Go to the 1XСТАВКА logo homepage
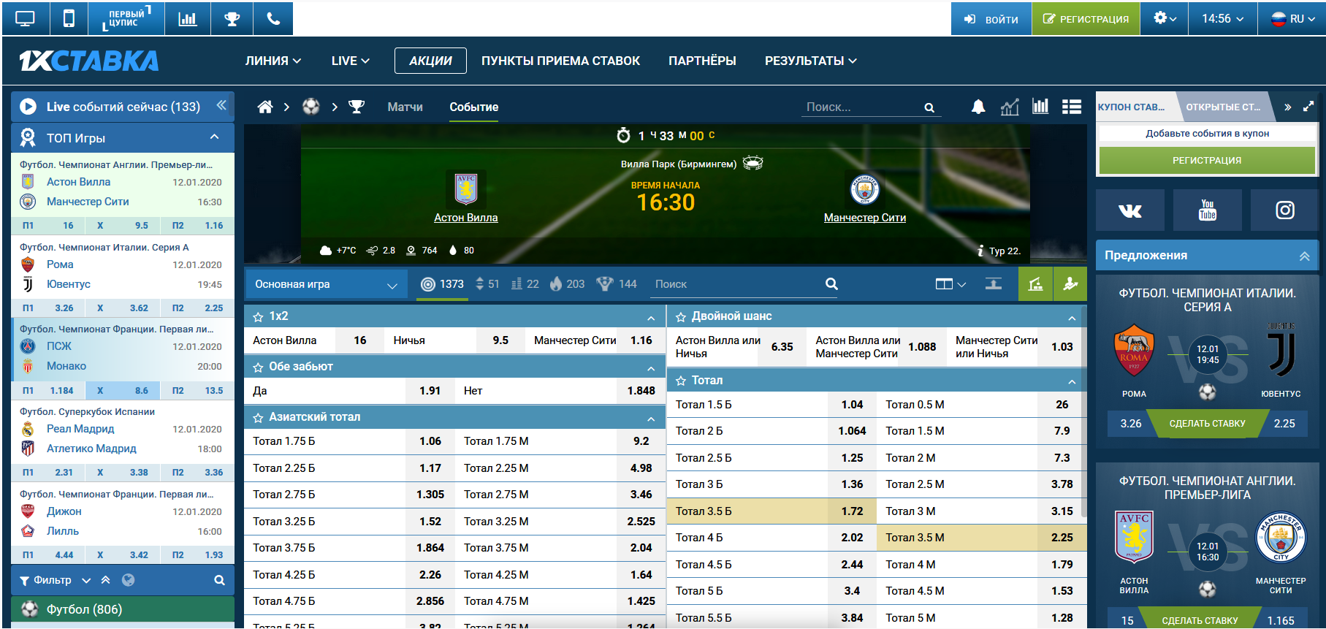The image size is (1326, 629). [89, 61]
